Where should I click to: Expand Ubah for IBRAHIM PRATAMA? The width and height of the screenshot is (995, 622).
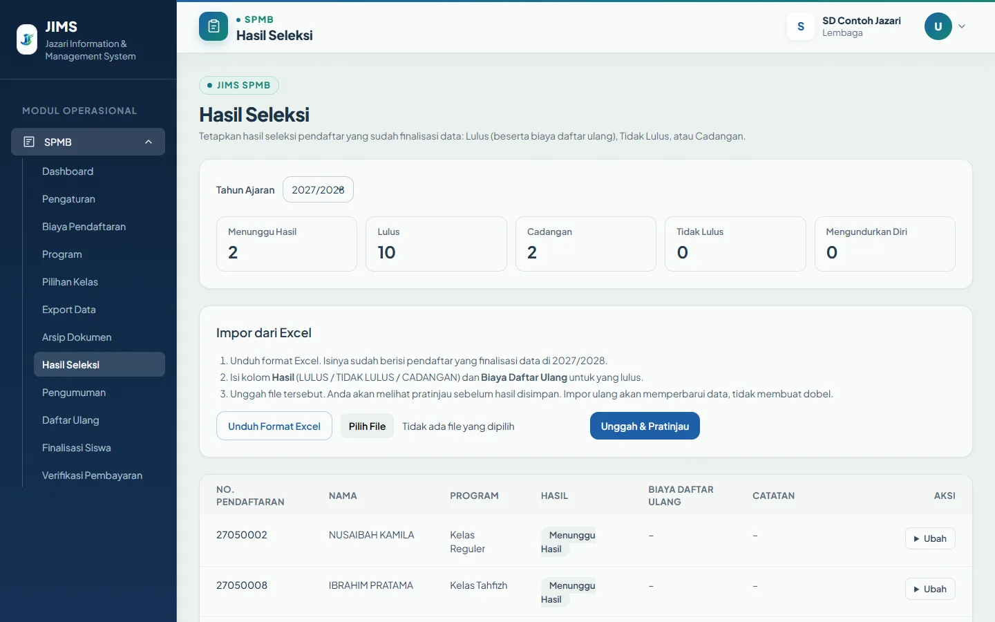tap(930, 589)
